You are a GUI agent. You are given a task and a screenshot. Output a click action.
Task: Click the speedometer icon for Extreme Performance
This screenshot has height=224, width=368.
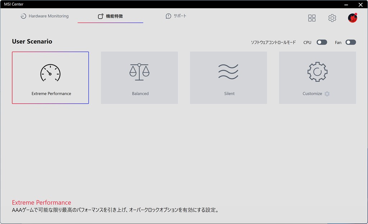coord(50,72)
